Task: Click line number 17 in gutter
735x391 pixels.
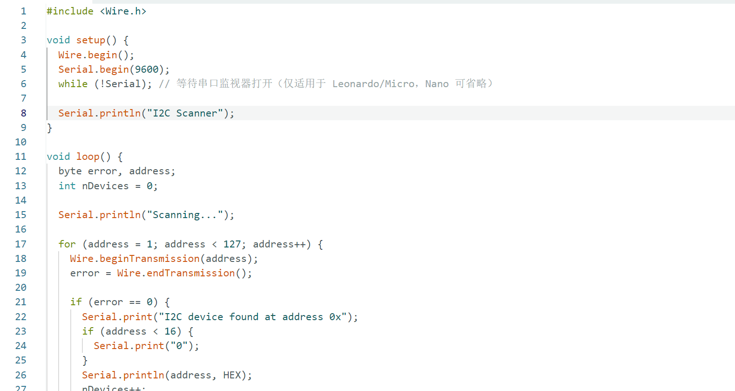Action: coord(21,244)
